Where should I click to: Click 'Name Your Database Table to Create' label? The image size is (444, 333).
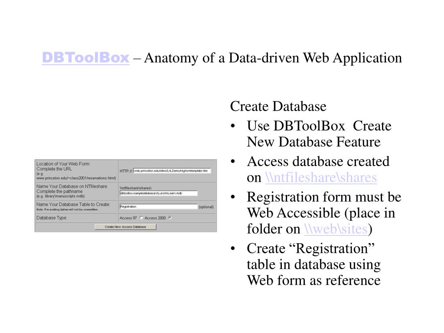click(x=73, y=204)
